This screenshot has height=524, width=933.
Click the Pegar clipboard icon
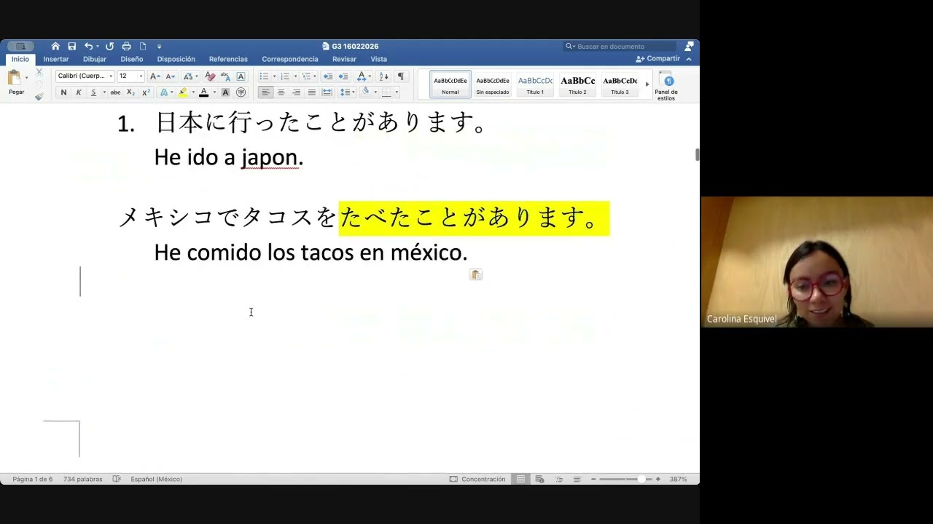pos(15,78)
